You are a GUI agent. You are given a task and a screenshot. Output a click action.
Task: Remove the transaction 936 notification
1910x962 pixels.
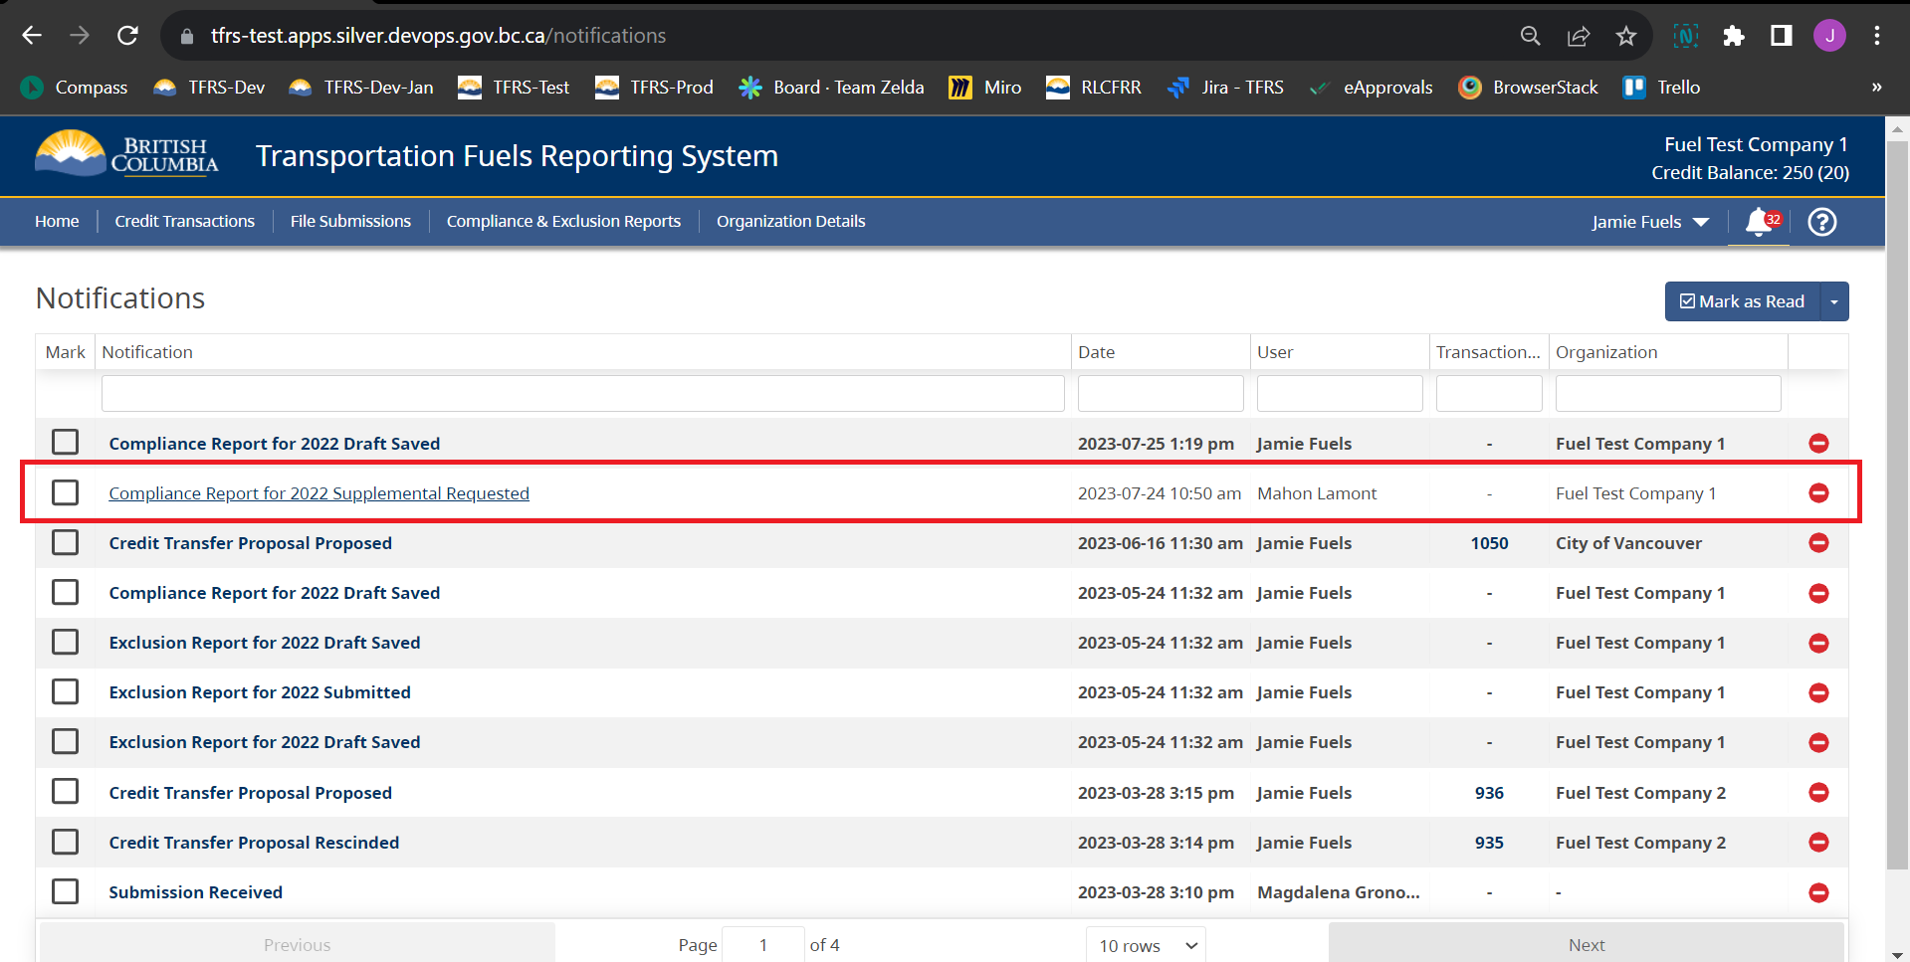1818,793
